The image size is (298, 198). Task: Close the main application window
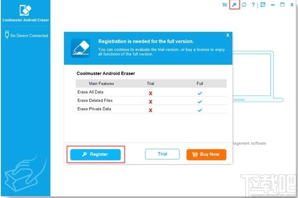(x=292, y=5)
